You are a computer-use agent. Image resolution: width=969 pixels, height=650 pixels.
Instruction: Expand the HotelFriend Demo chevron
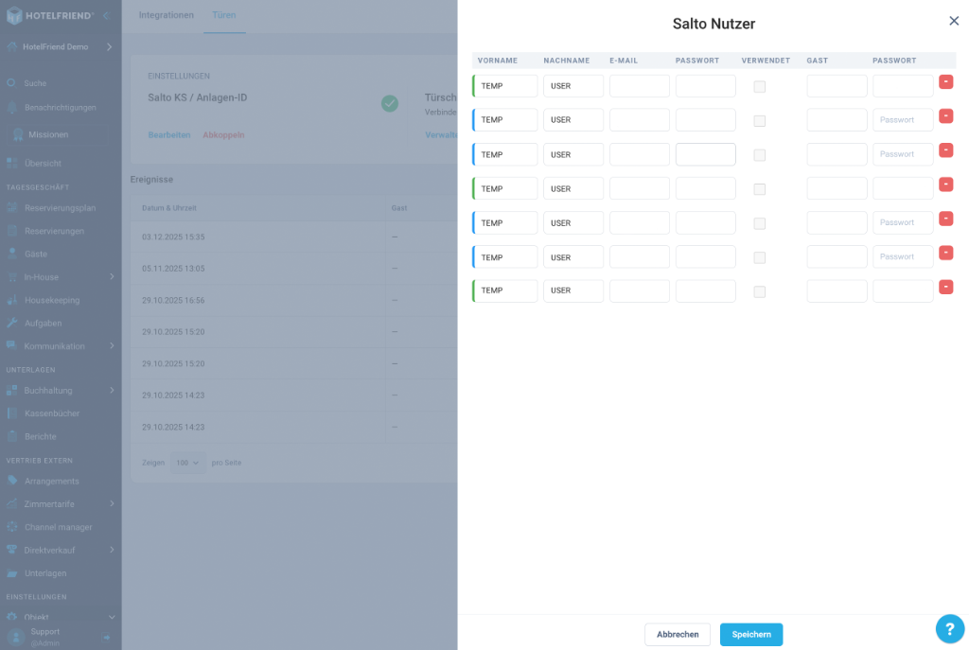[x=110, y=47]
